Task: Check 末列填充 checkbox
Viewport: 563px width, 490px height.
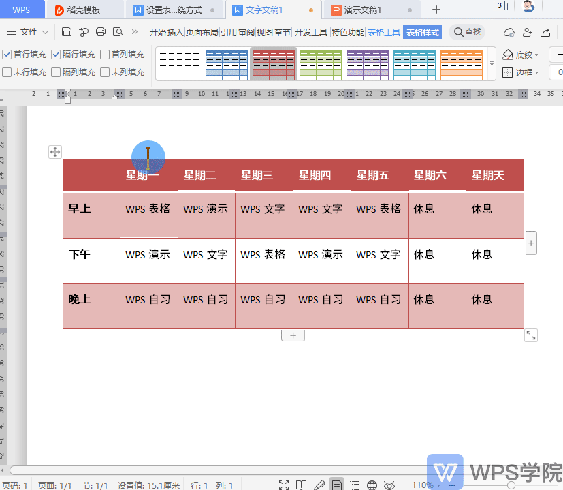Action: (105, 72)
